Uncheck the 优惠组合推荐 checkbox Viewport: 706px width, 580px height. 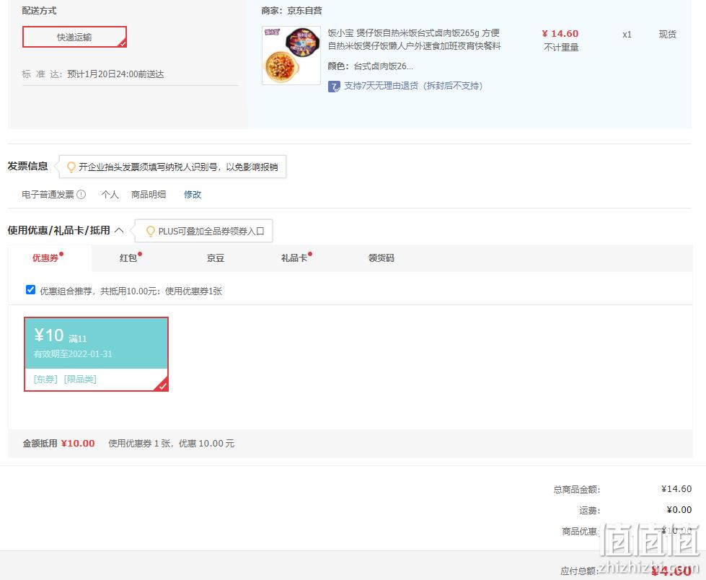tap(30, 290)
